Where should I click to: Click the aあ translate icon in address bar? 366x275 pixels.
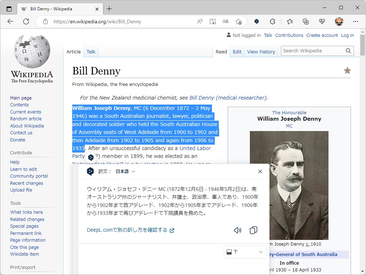[x=226, y=21]
